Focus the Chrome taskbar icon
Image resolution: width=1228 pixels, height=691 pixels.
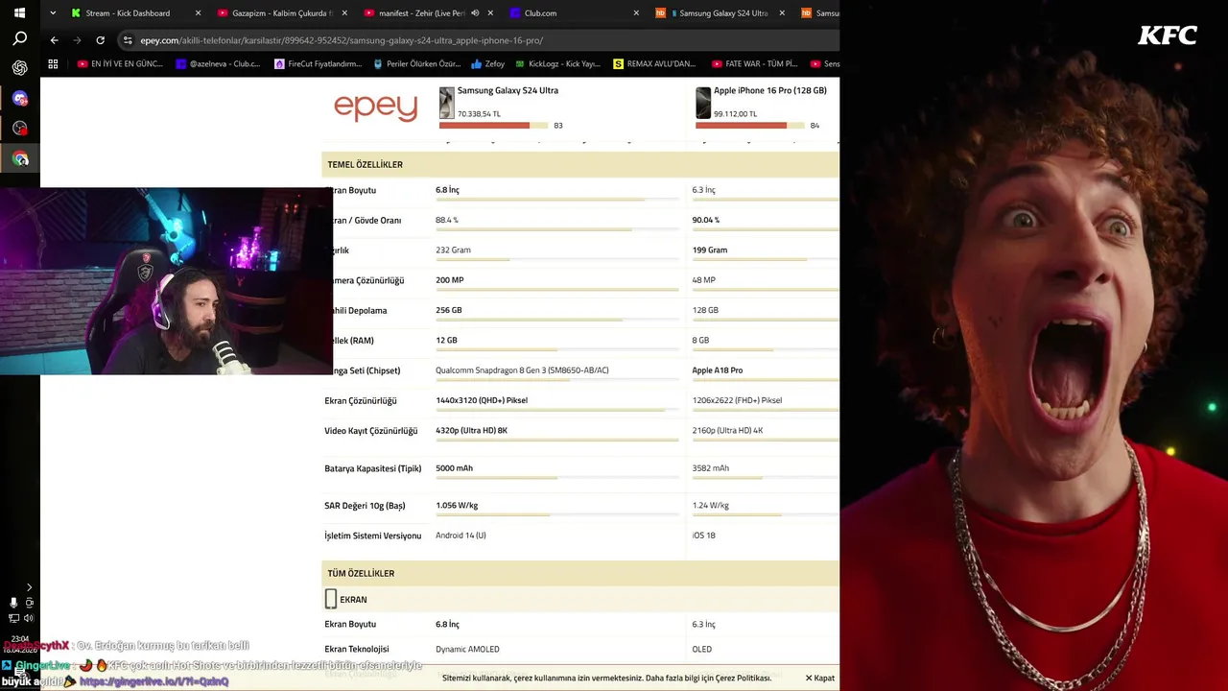20,158
